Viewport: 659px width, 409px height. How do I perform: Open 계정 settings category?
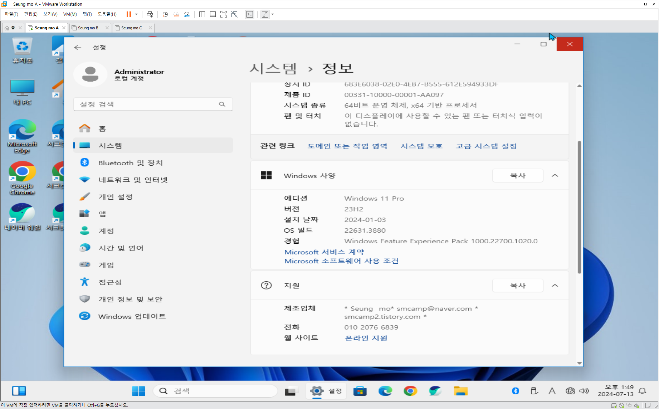pos(153,231)
